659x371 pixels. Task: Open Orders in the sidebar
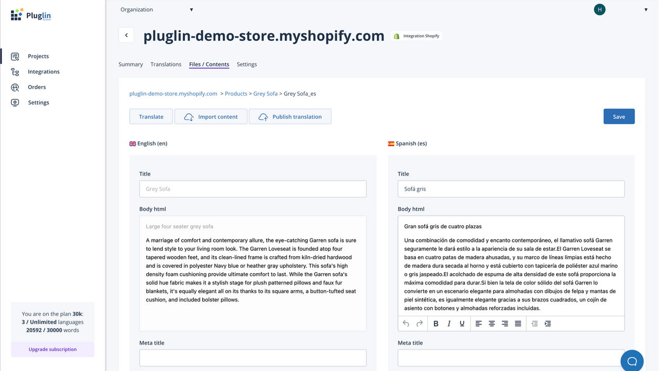(37, 87)
